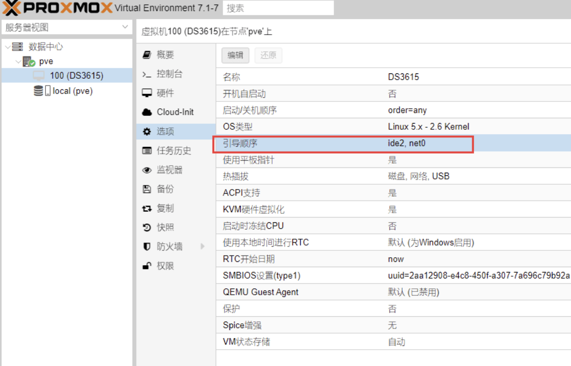Click the 编辑 button
This screenshot has height=366, width=571.
(235, 55)
